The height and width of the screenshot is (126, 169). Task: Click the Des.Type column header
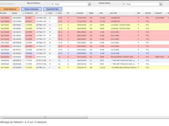click(x=148, y=13)
